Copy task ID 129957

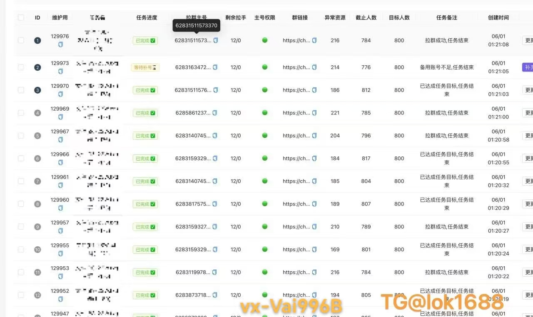pos(60,231)
